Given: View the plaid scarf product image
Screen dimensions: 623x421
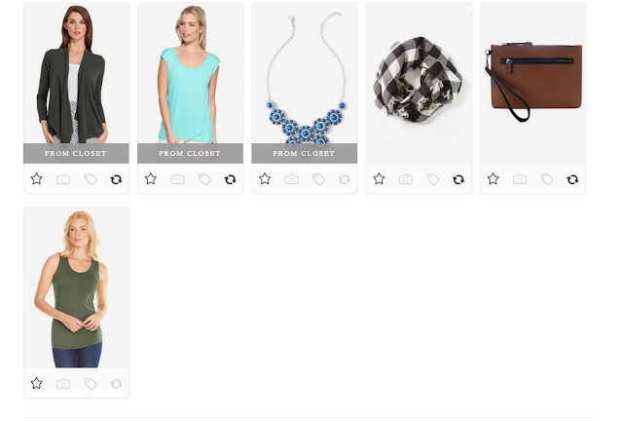Looking at the screenshot, I should point(419,83).
